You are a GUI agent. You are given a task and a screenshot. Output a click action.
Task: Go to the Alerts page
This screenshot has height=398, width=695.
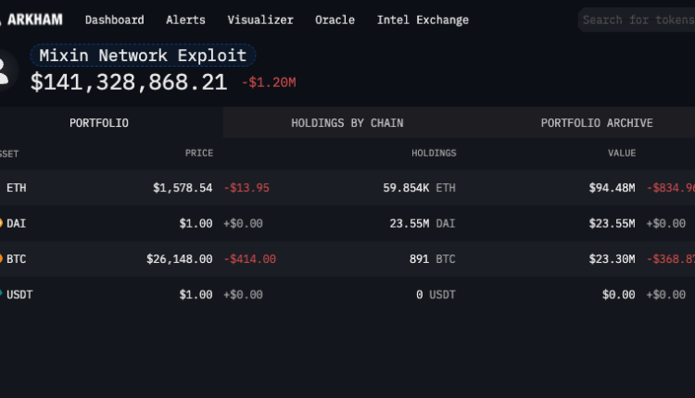click(x=185, y=19)
